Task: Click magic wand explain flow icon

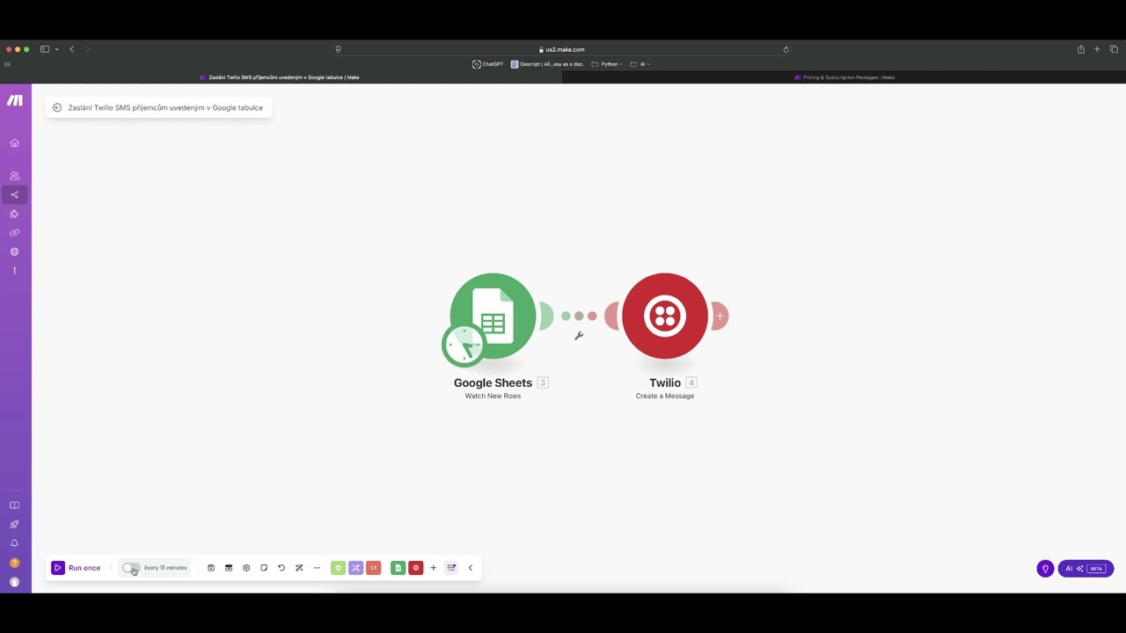Action: 299,568
